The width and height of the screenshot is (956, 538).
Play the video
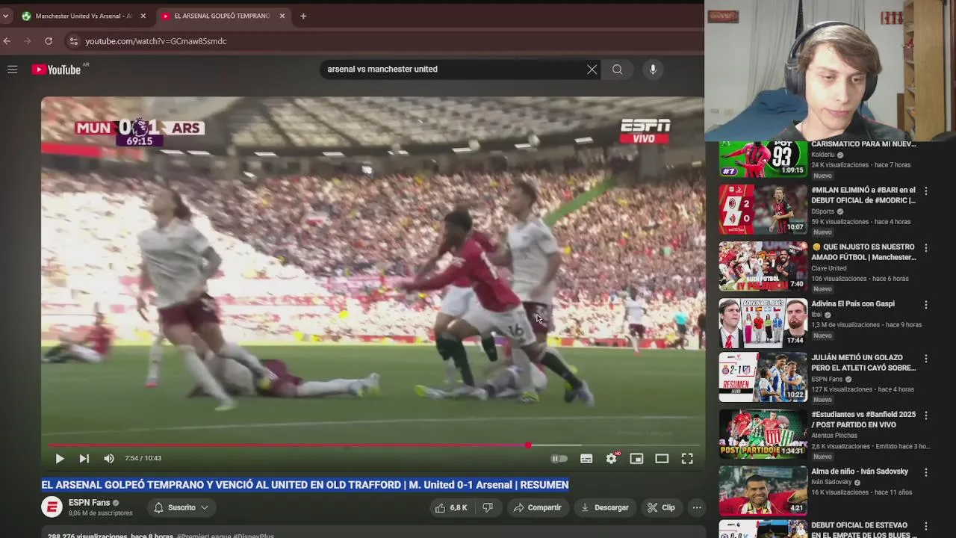point(60,459)
